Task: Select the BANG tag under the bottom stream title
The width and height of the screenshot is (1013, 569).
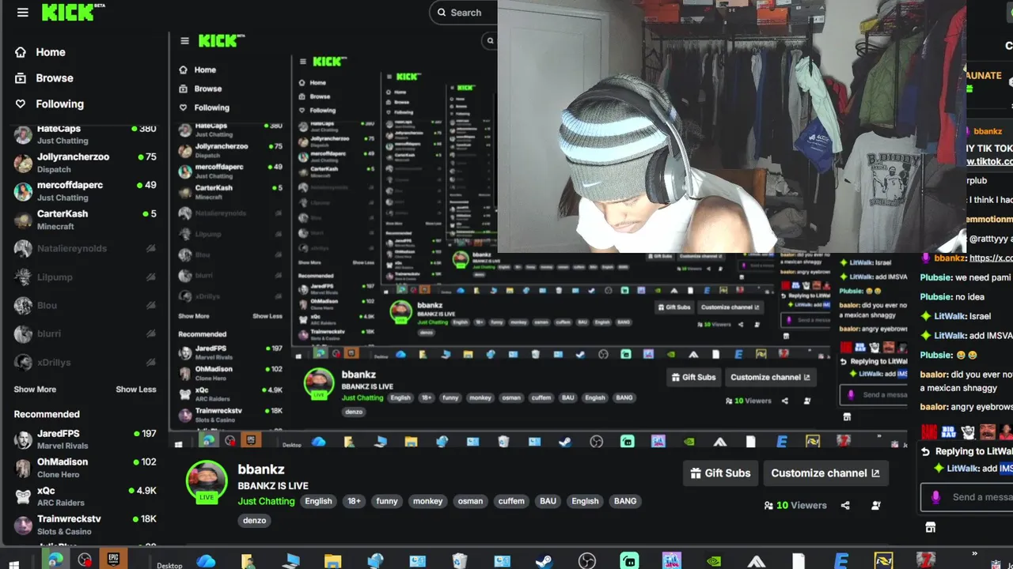Action: pos(625,501)
